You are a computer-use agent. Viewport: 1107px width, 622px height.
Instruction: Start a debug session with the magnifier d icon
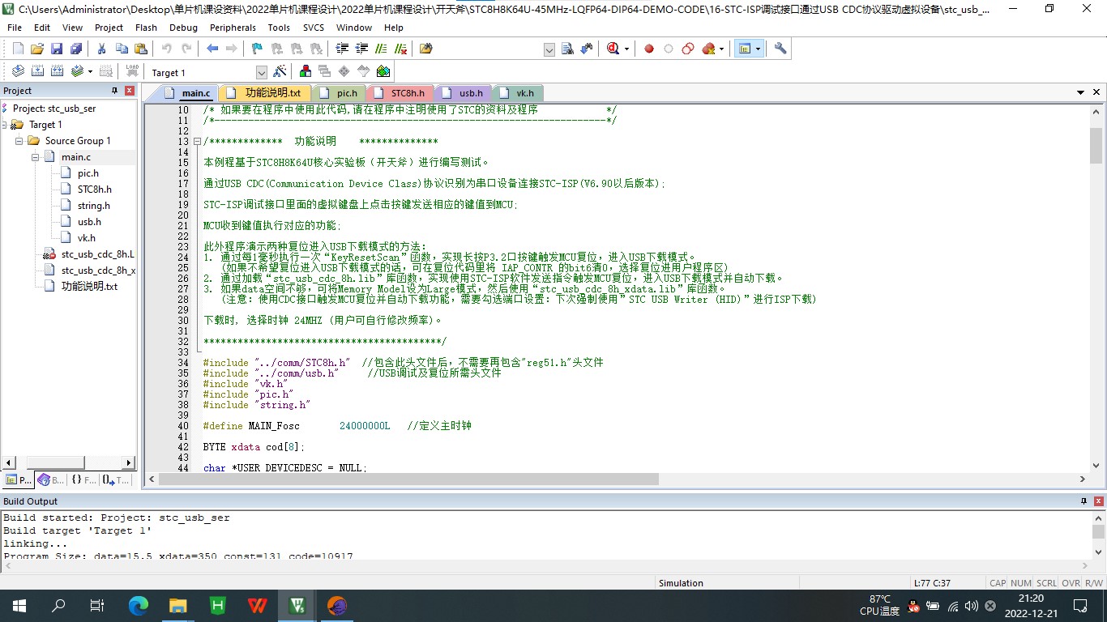pyautogui.click(x=613, y=49)
